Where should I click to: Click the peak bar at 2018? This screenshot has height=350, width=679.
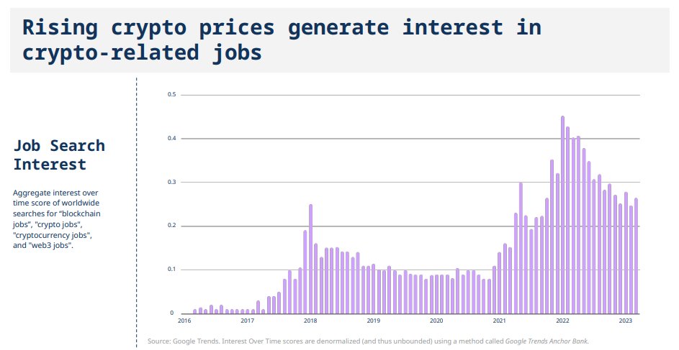[x=310, y=259]
